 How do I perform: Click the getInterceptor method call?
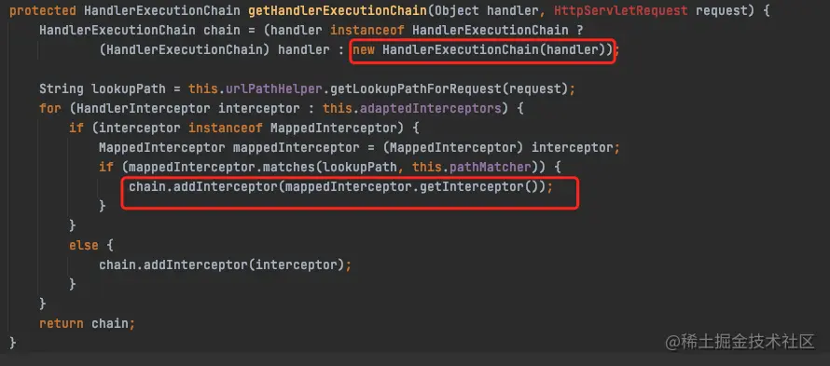pos(471,186)
